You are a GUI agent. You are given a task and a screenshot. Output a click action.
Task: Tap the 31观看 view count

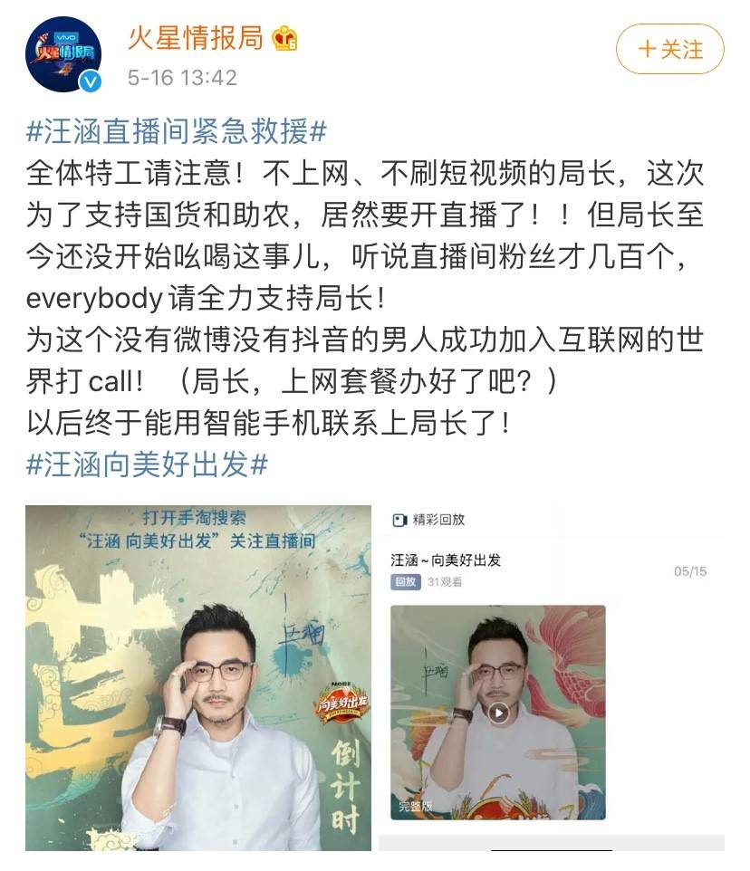(445, 581)
